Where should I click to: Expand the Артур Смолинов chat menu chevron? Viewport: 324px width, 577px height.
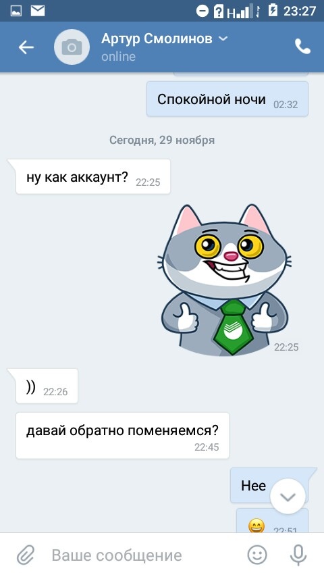[x=223, y=39]
